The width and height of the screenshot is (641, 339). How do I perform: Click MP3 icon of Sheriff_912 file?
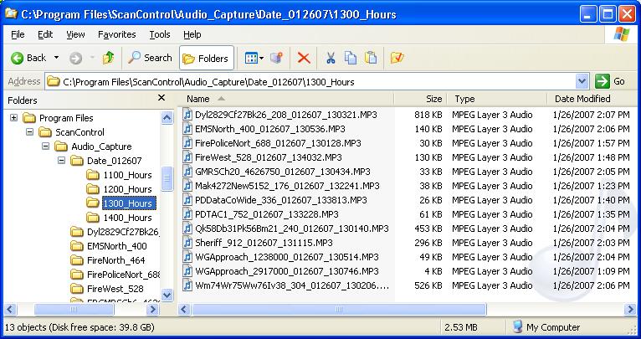pos(187,243)
